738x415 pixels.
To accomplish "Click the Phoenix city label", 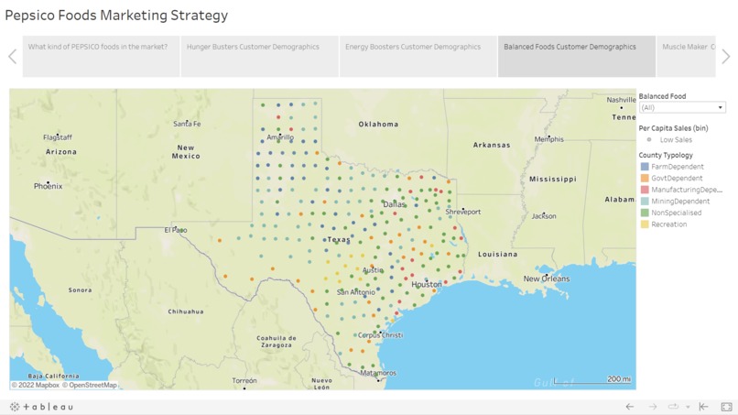I will click(x=48, y=186).
